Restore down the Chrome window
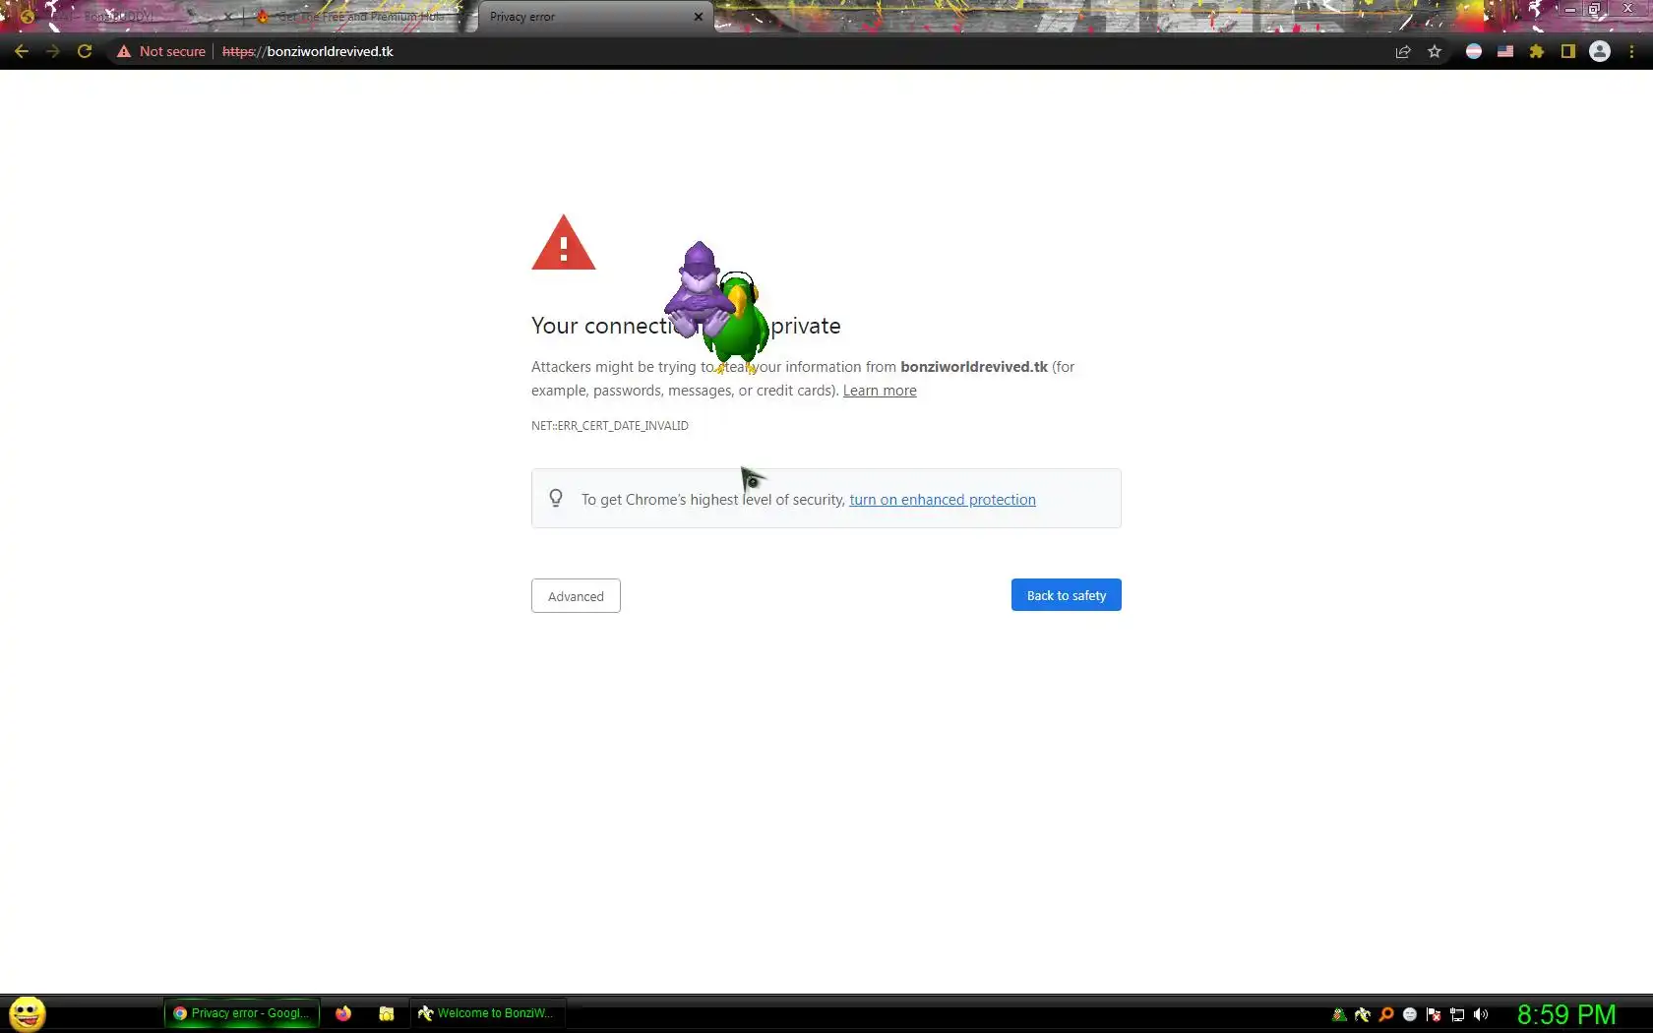 [1595, 9]
